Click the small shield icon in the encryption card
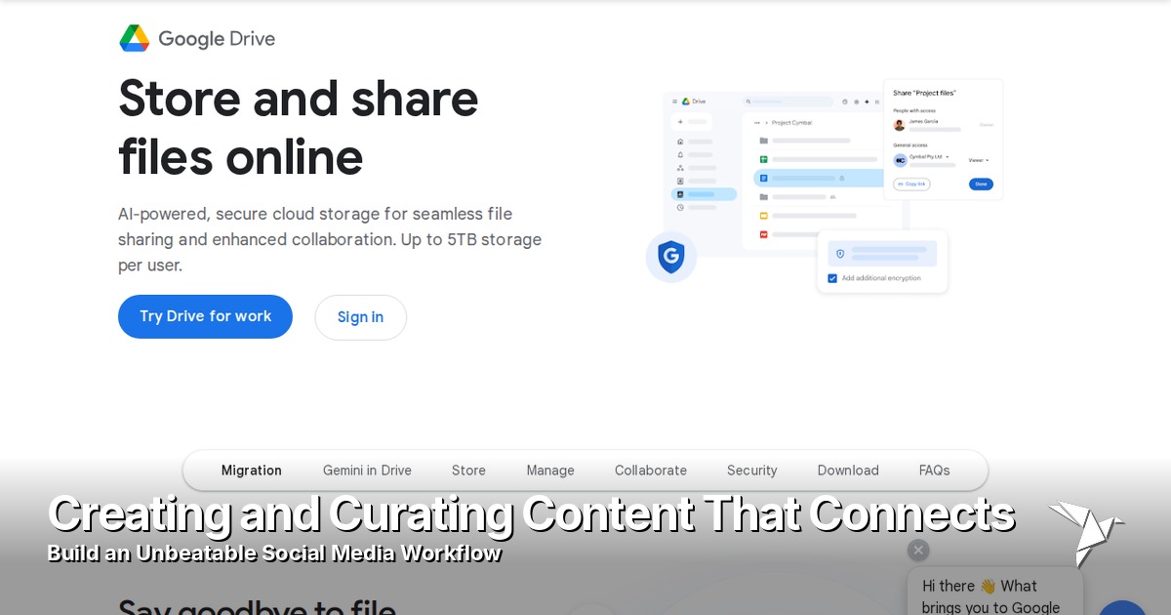The width and height of the screenshot is (1171, 615). pos(840,254)
